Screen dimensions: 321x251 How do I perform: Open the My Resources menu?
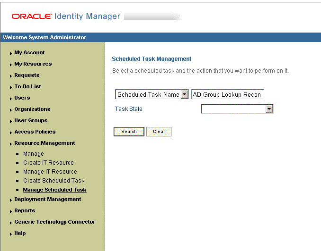[x=33, y=64]
